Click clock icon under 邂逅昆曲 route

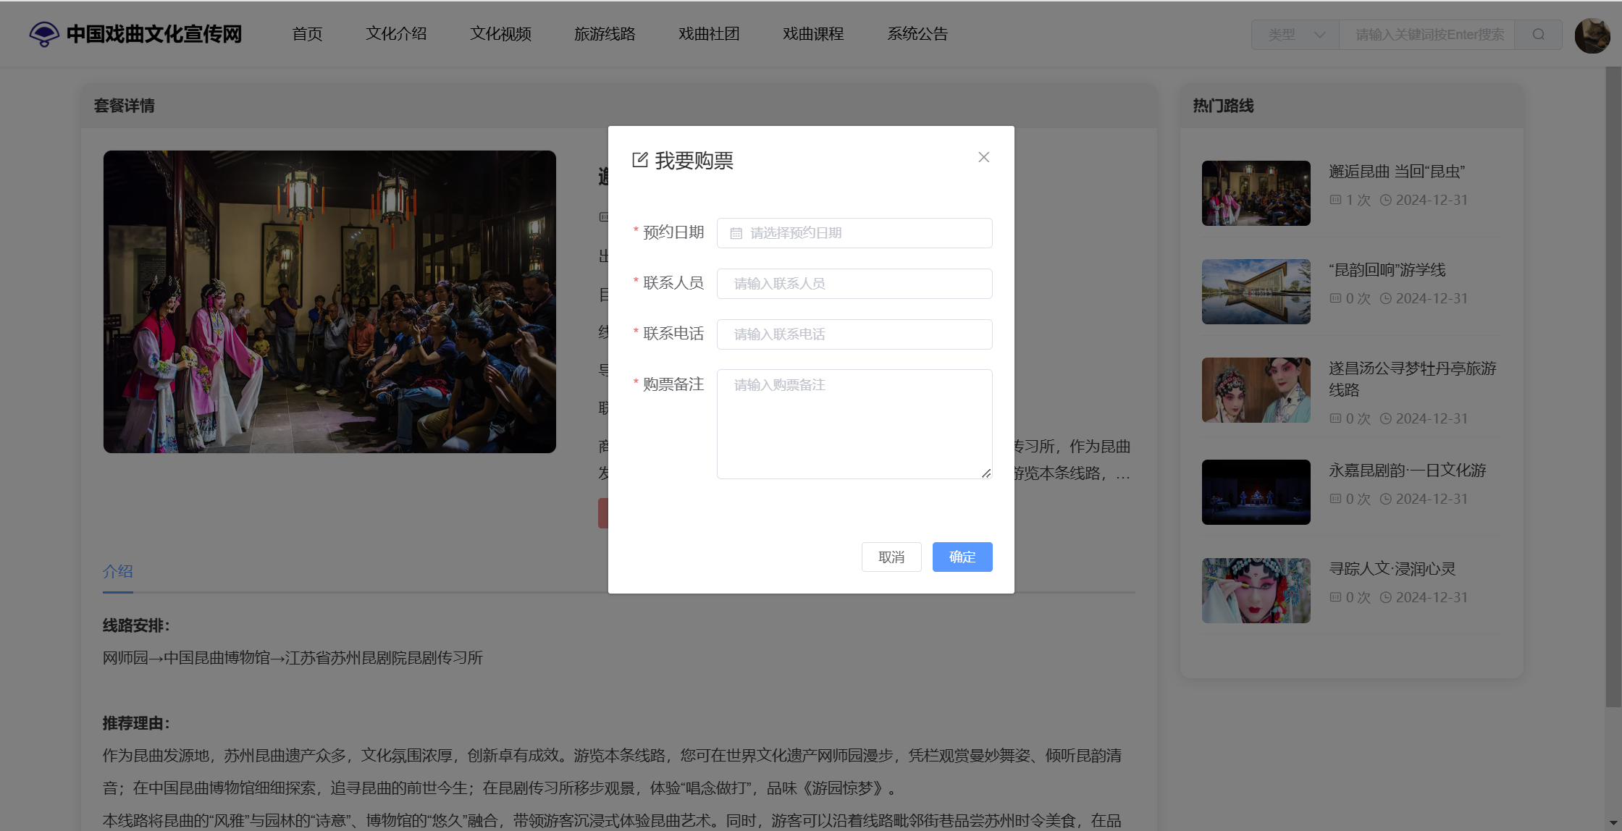(x=1385, y=201)
